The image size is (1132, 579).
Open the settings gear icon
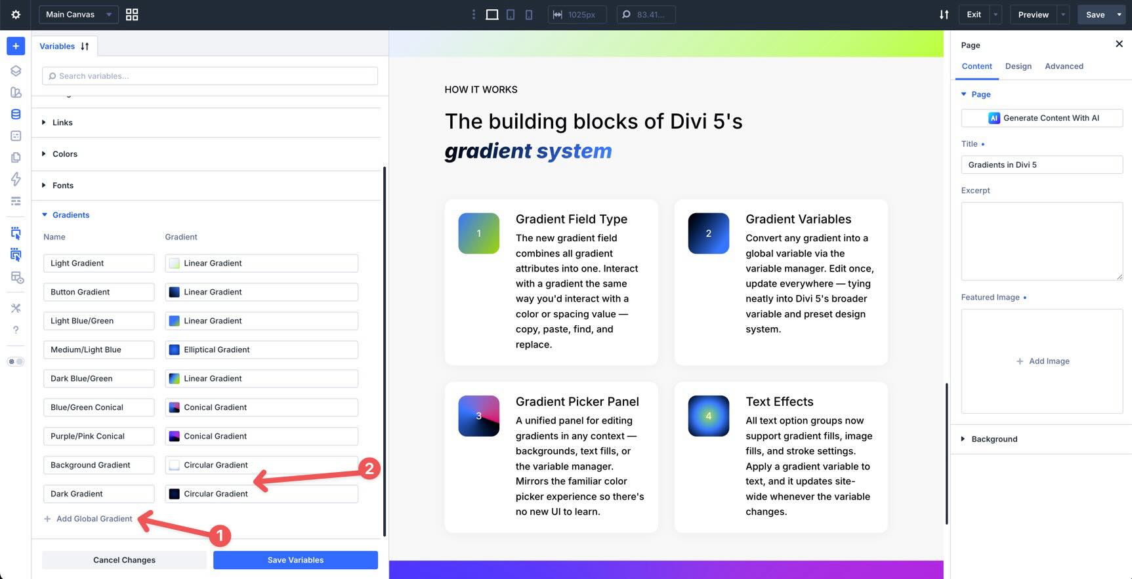(16, 14)
